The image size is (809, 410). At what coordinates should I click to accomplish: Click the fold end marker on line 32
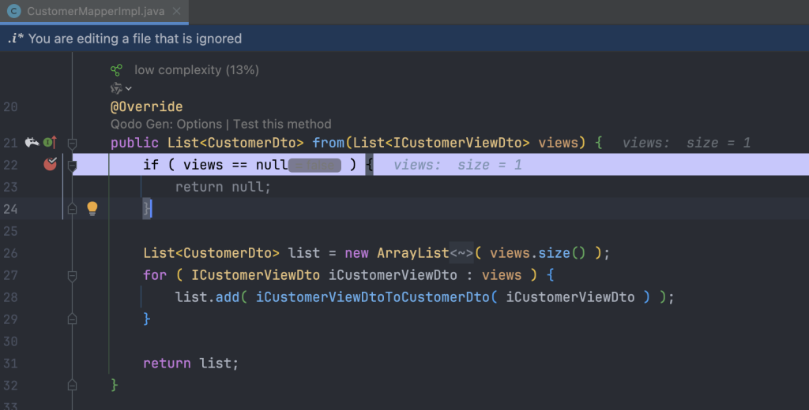[x=72, y=385]
